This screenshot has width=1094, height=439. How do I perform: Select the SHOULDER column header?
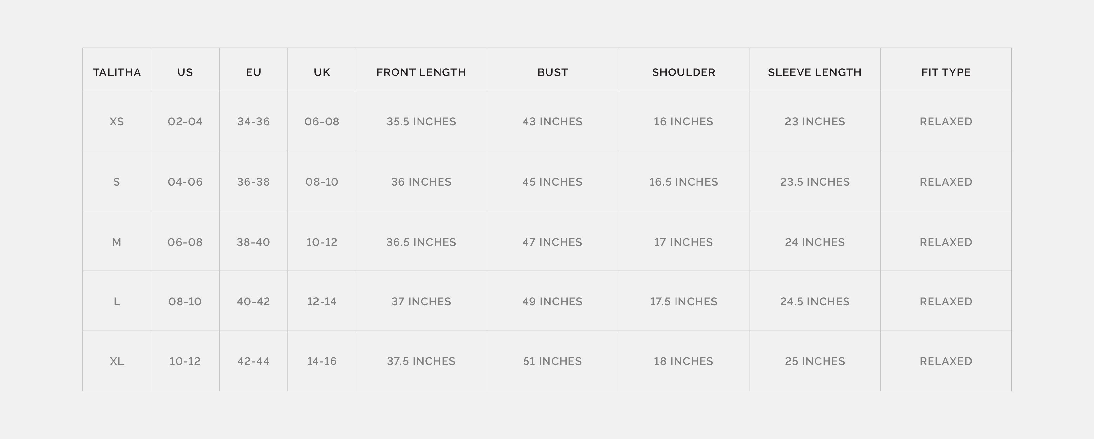point(683,72)
